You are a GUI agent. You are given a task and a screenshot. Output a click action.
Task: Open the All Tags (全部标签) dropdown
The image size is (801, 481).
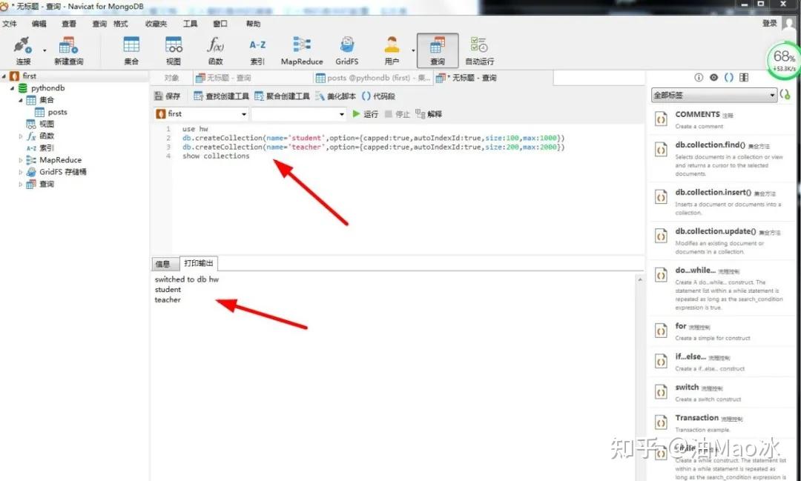713,95
